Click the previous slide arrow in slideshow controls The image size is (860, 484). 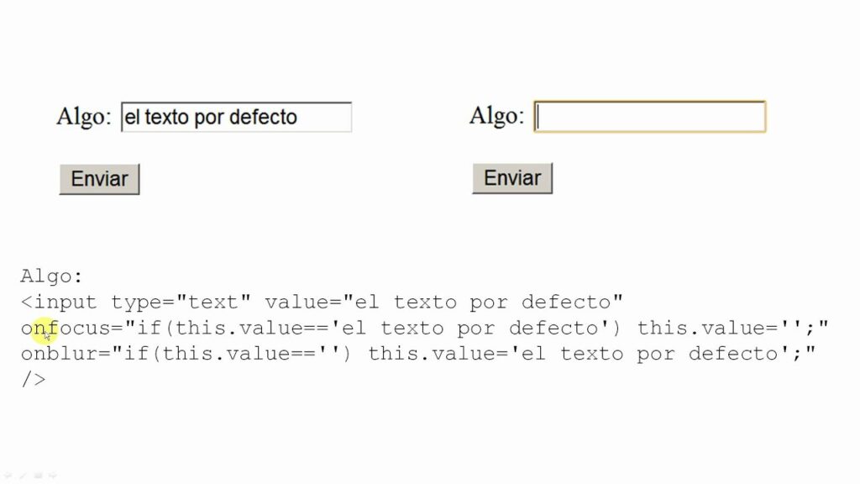pyautogui.click(x=7, y=476)
